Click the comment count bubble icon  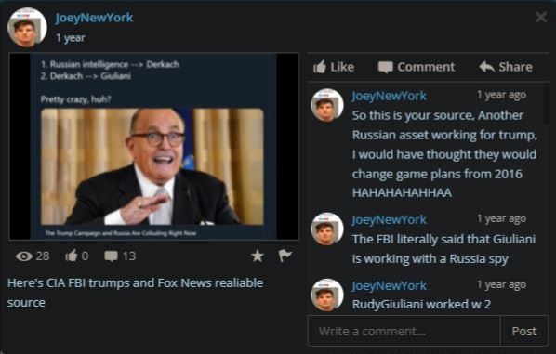point(111,256)
